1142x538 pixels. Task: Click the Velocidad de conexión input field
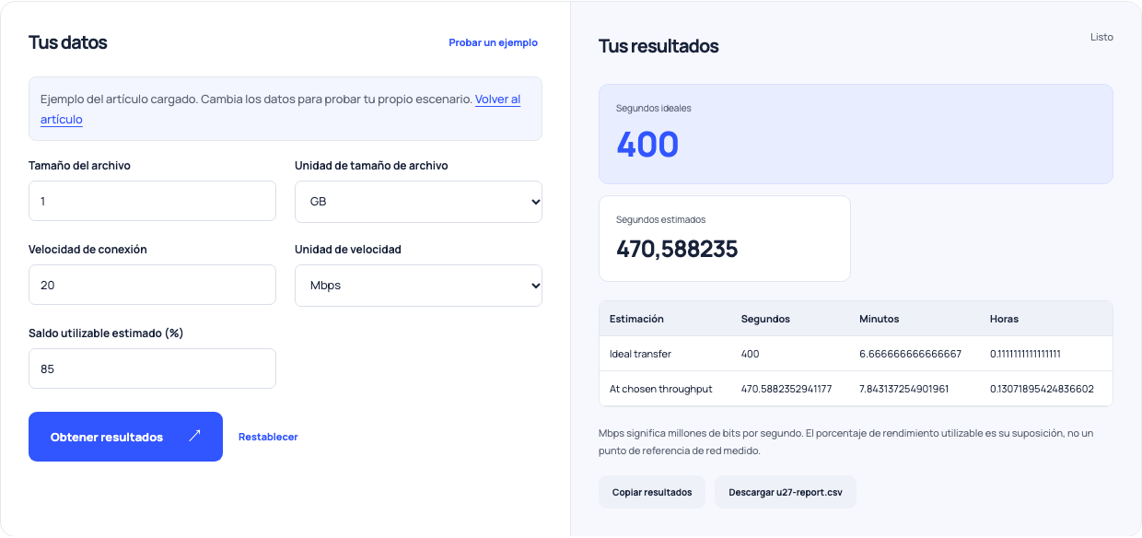coord(152,285)
